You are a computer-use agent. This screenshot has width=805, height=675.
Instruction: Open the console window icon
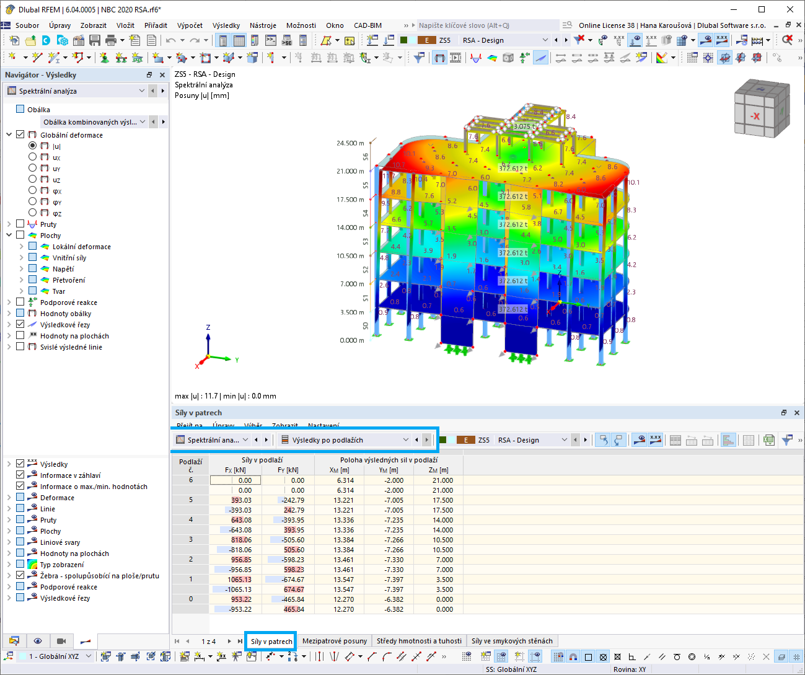tap(271, 40)
